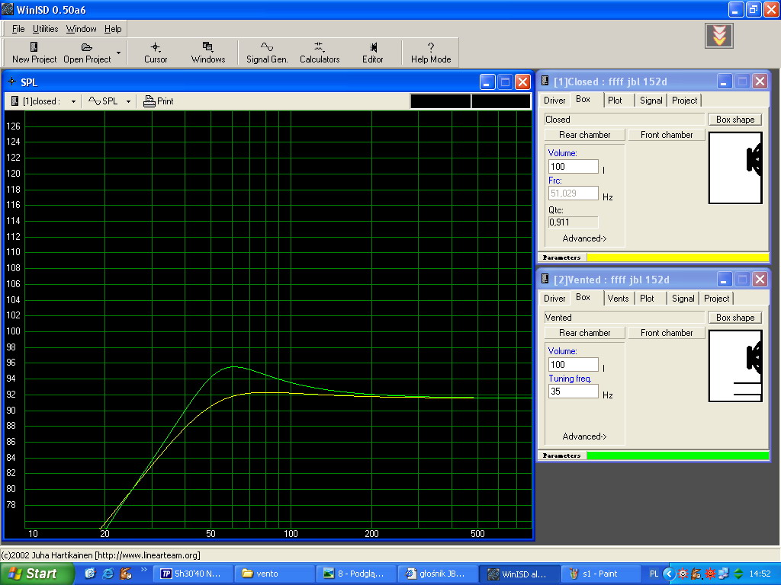The image size is (781, 585).
Task: Click Box shape button in Closed panel
Action: (x=734, y=120)
